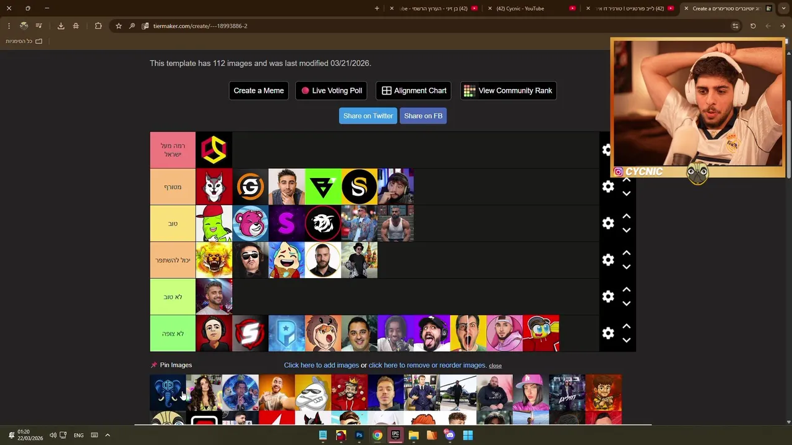Click the green לא צופה tier label
Screen dimensions: 792x445
pyautogui.click(x=173, y=333)
